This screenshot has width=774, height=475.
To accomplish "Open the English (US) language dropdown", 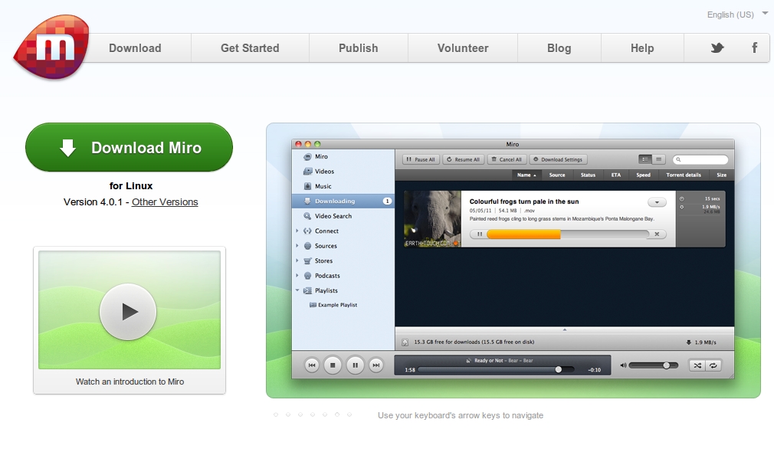I will pos(737,15).
